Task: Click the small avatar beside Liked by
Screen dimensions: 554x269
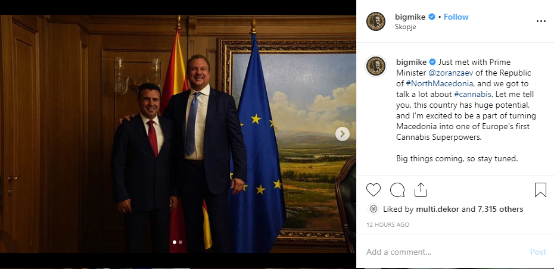Action: 373,209
